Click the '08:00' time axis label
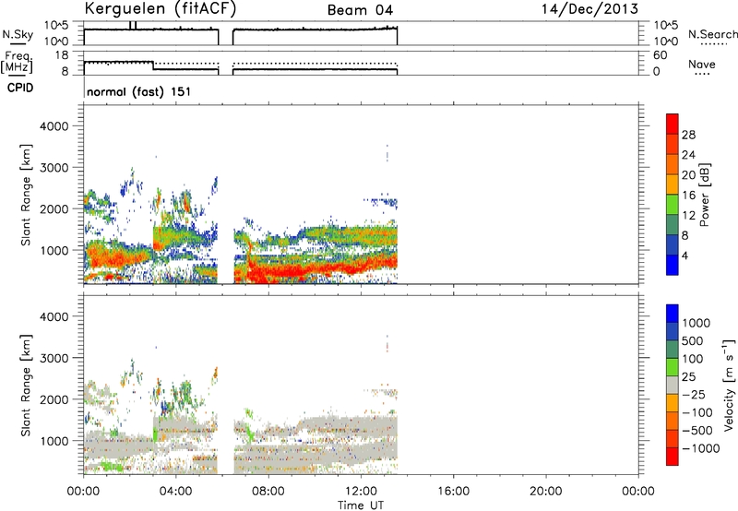Viewport: 738px width, 511px height. (x=268, y=492)
